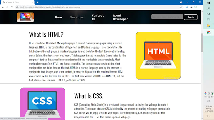Click the battery icon in system tray

[x=206, y=97]
